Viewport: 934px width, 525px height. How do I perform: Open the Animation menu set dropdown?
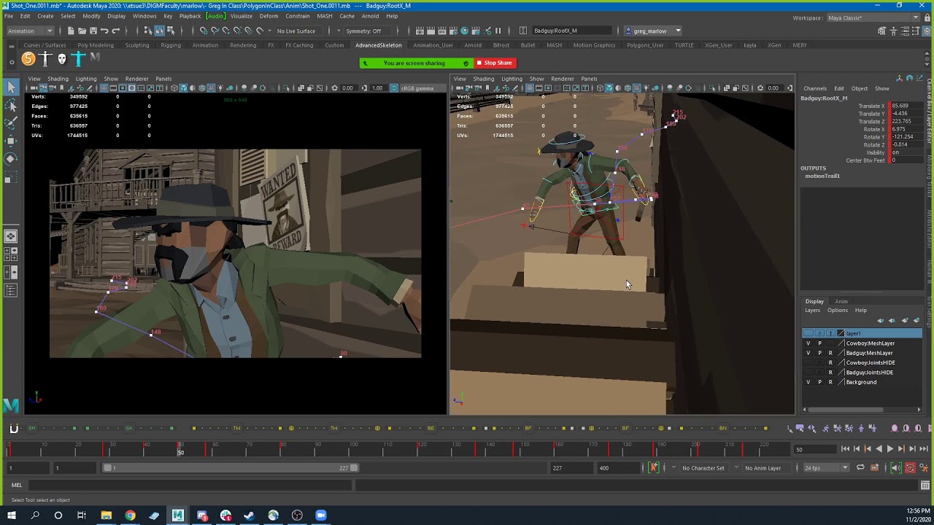tap(30, 31)
